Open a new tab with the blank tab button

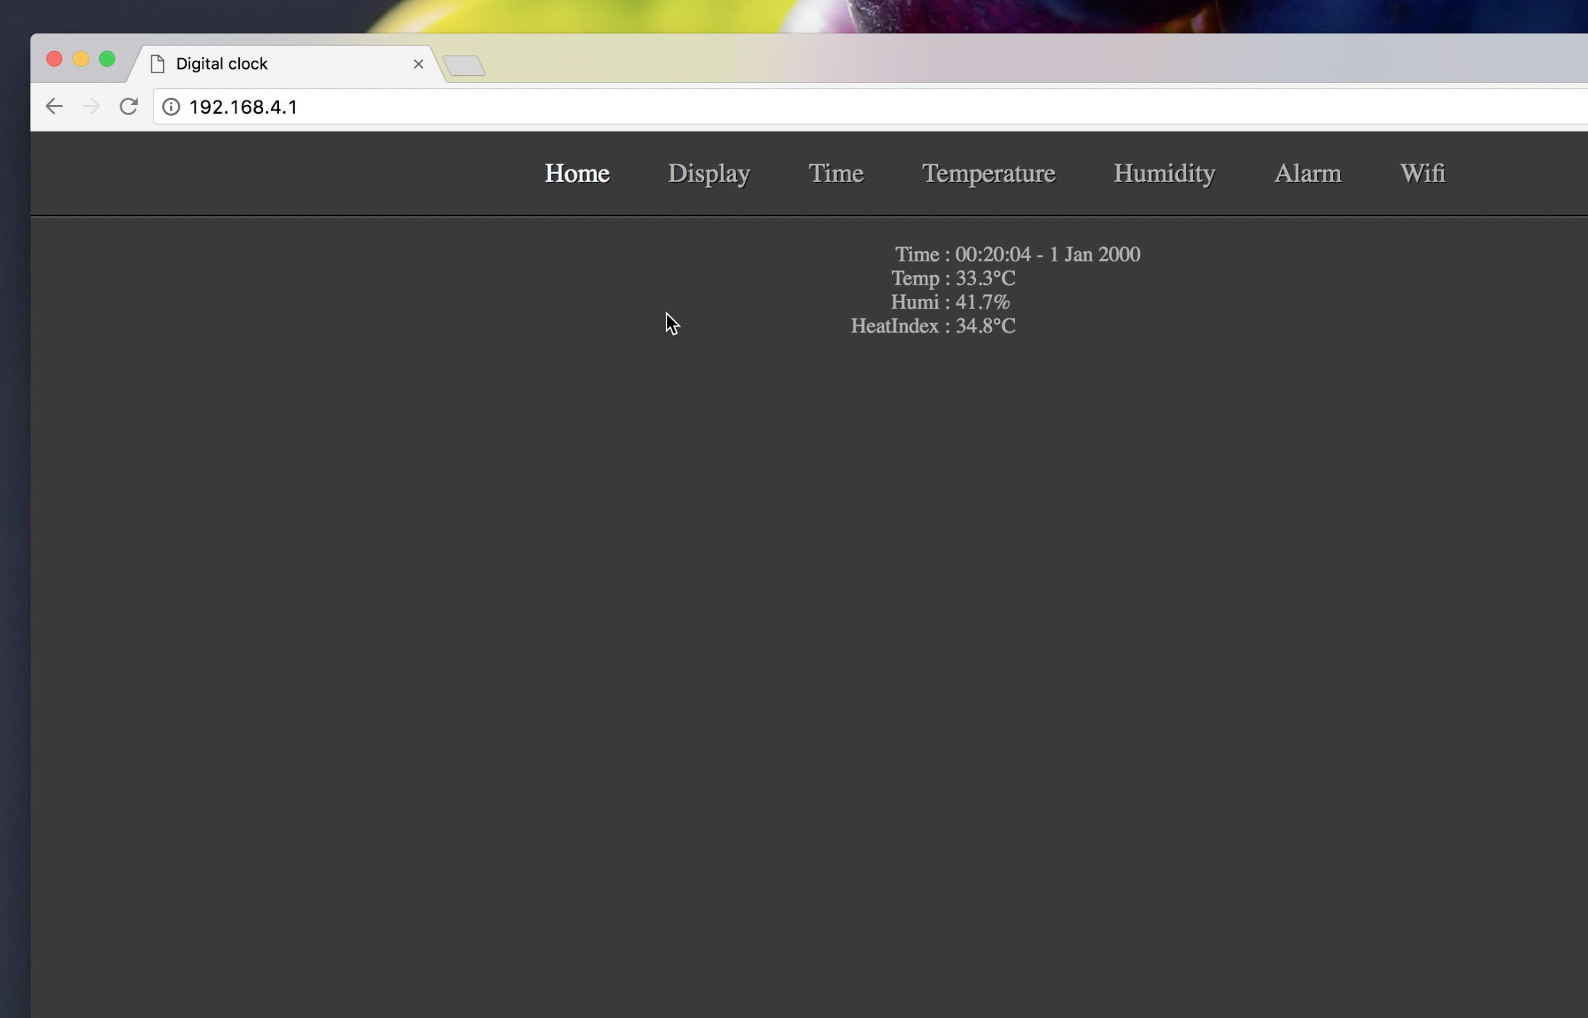(464, 66)
